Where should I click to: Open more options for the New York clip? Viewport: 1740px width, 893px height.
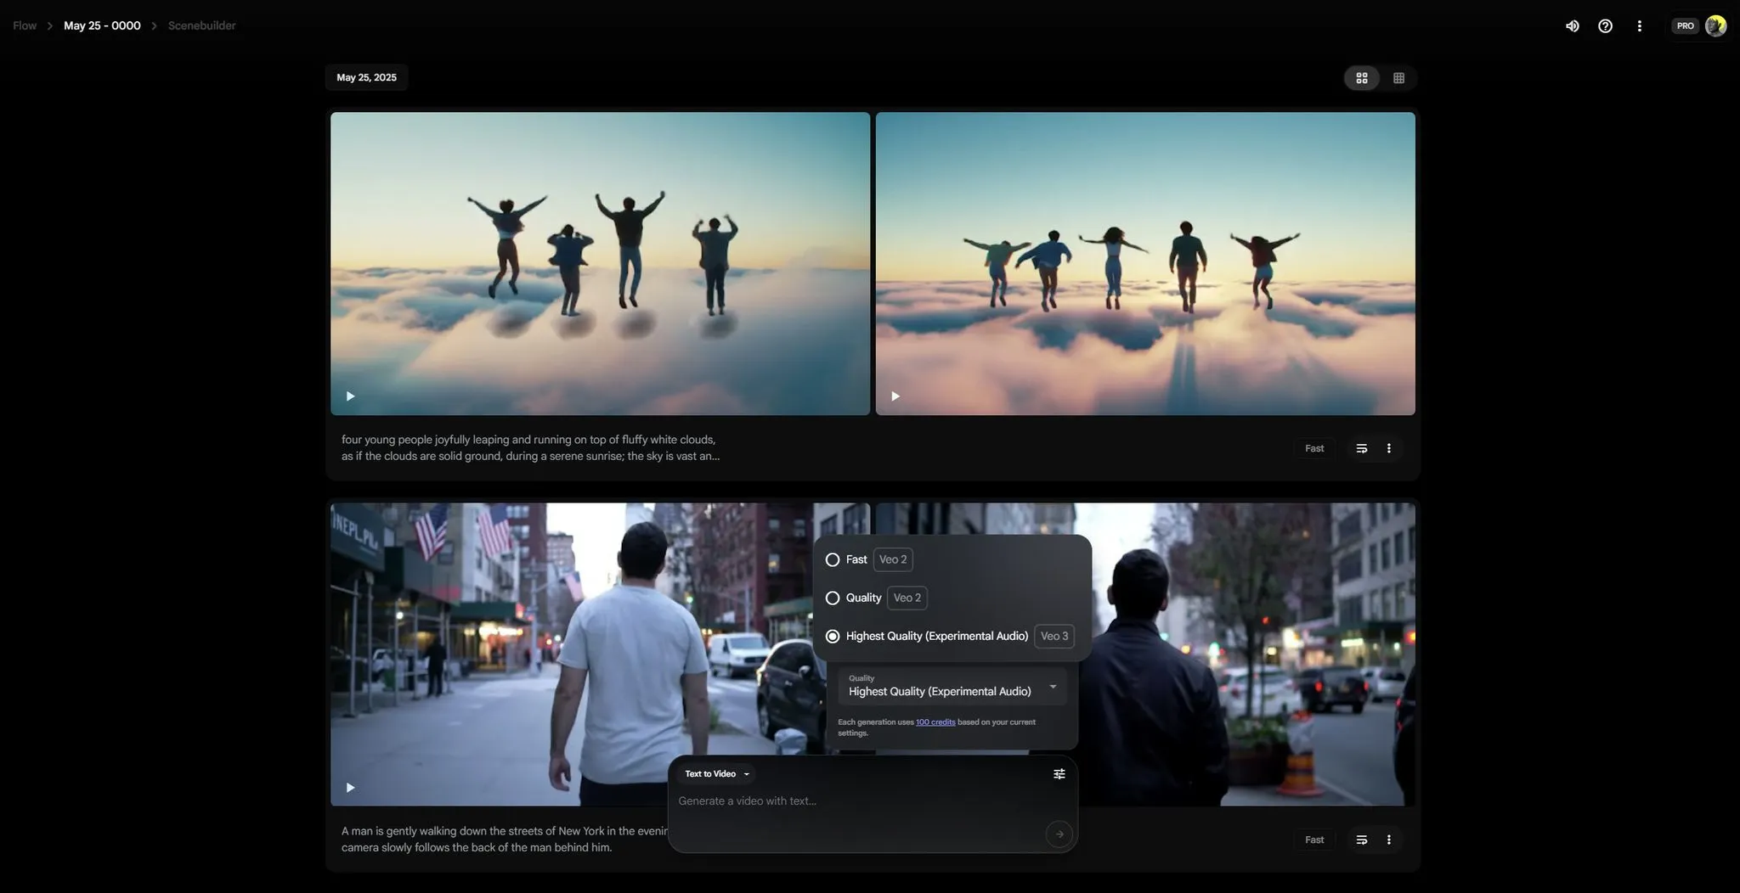(x=1388, y=840)
